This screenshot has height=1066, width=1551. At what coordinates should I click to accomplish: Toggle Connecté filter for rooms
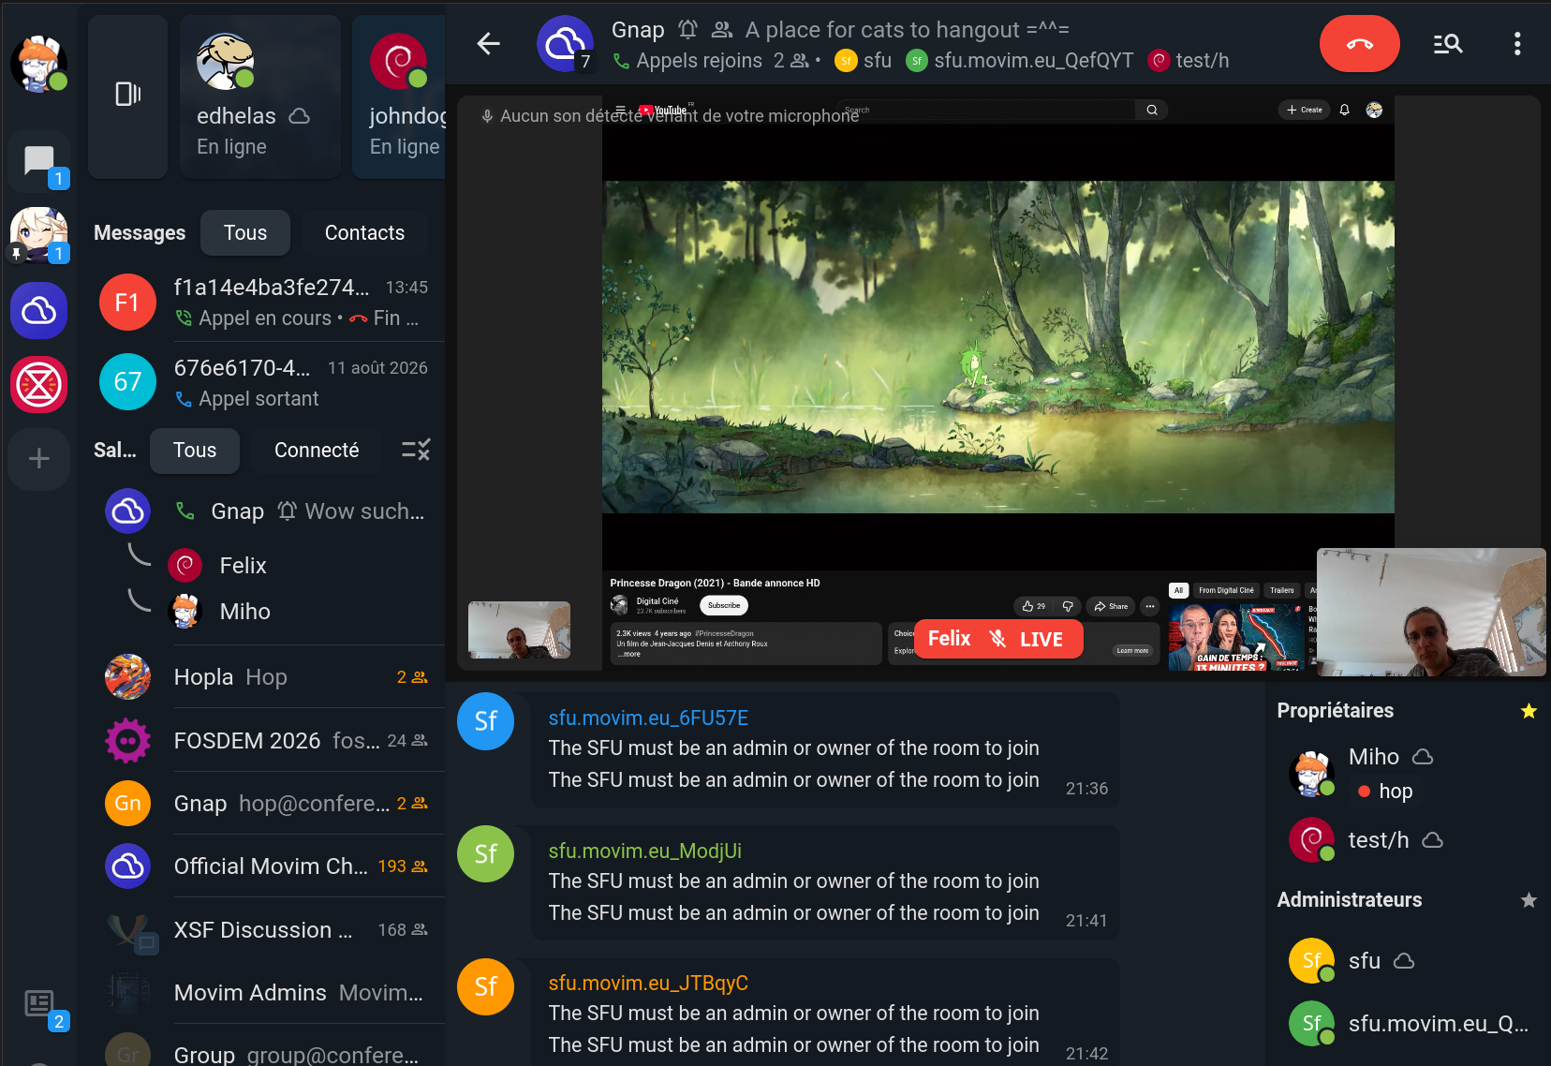pos(317,451)
